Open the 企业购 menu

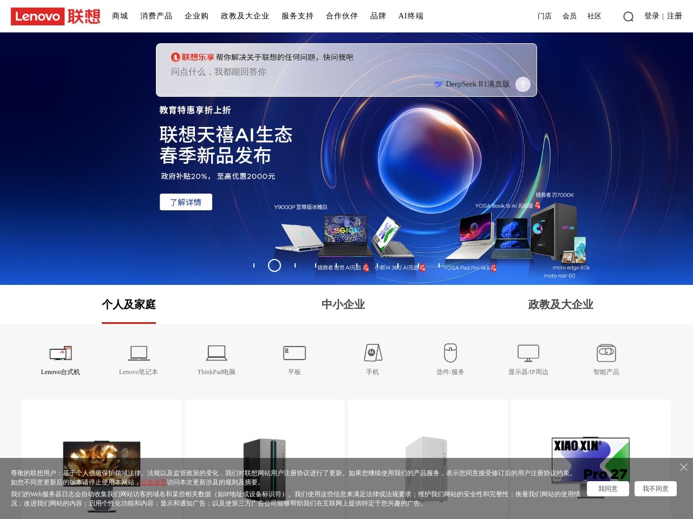(x=197, y=16)
